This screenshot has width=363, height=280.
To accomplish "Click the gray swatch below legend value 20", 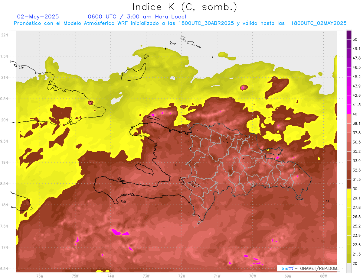I will 349,268.
